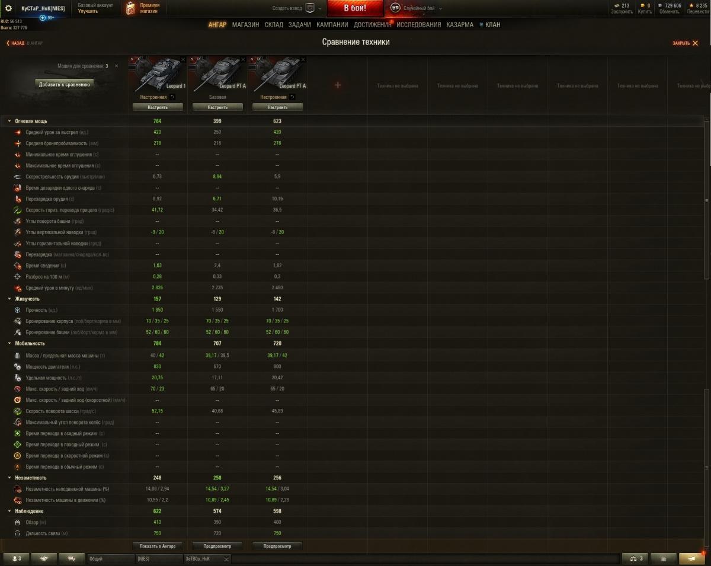The width and height of the screenshot is (711, 566).
Task: Open the settings gear menu
Action: click(x=8, y=8)
